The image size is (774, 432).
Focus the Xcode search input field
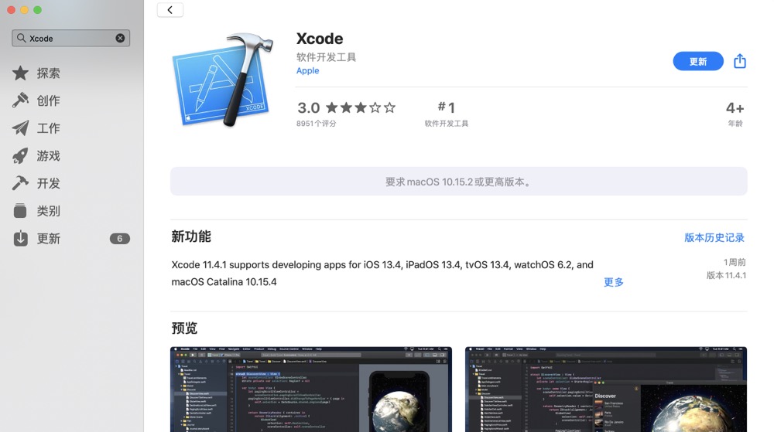click(70, 38)
